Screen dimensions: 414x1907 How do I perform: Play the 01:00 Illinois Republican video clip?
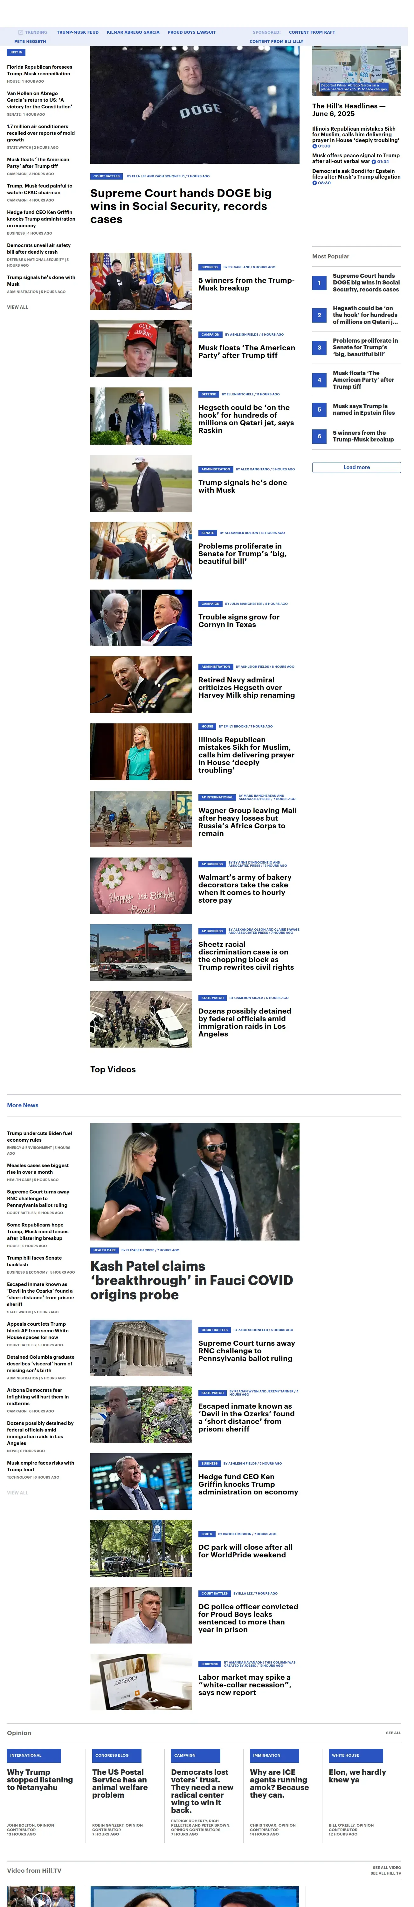(321, 146)
